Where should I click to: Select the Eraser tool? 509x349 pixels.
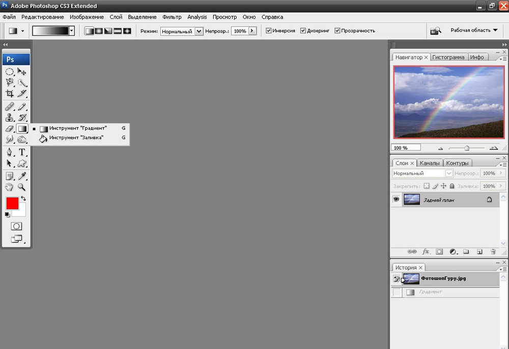9,129
